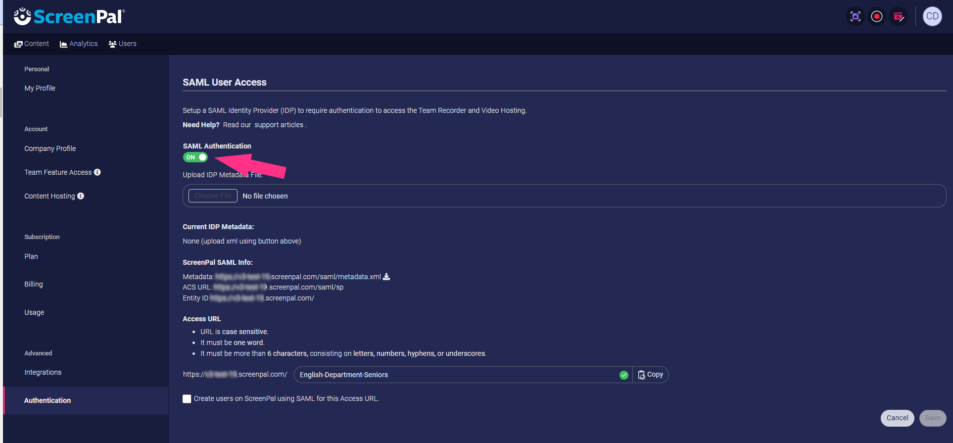Viewport: 953px width, 443px height.
Task: Click the Choose File button
Action: [x=213, y=196]
